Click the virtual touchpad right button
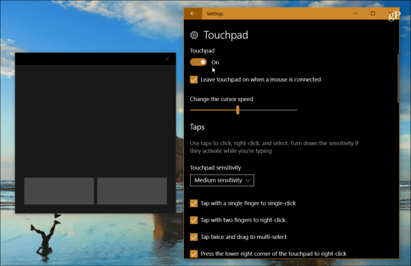Viewport: 411px width, 266px height. (132, 191)
